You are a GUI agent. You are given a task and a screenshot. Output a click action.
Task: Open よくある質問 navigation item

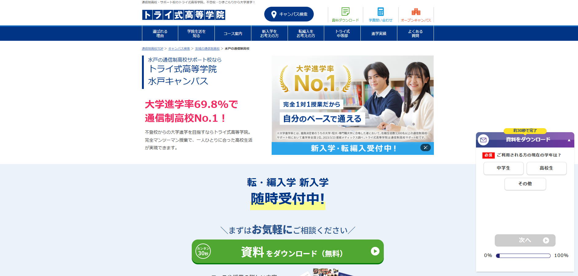tap(415, 33)
